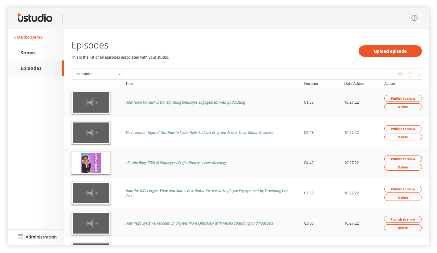Publish the uStudio Blog episode to show
Viewport: 437px width, 253px height.
[403, 159]
